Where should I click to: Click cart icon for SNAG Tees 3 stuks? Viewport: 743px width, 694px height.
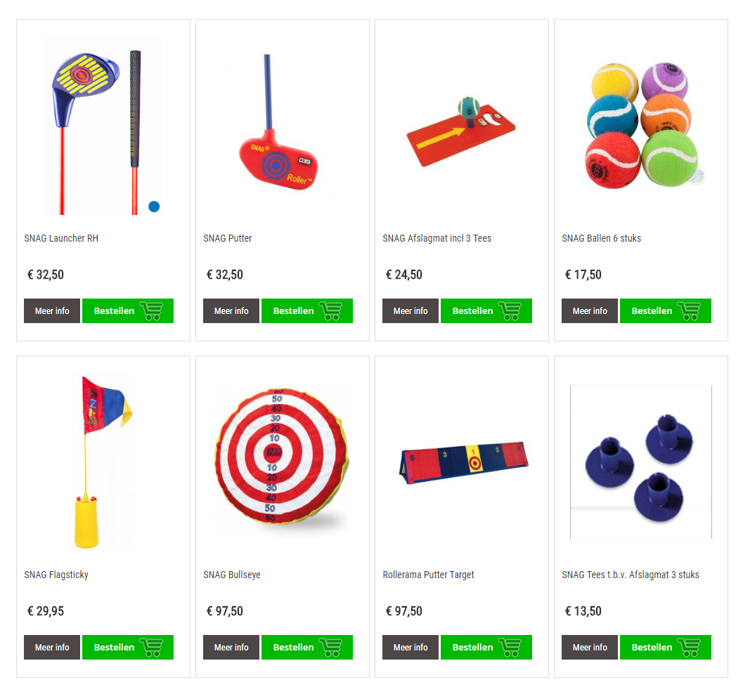[689, 647]
